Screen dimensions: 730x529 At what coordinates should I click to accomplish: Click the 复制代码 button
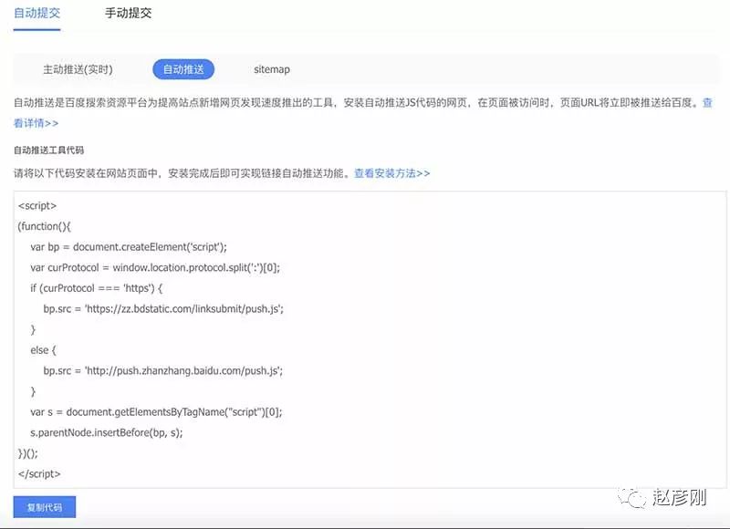(44, 507)
